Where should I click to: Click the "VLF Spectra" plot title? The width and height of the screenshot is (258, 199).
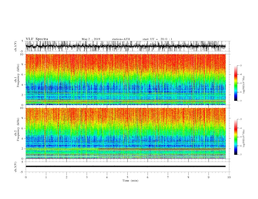pyautogui.click(x=37, y=39)
